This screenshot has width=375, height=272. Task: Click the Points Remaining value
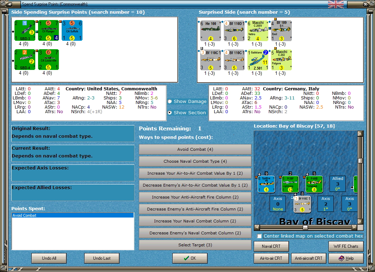pos(200,129)
